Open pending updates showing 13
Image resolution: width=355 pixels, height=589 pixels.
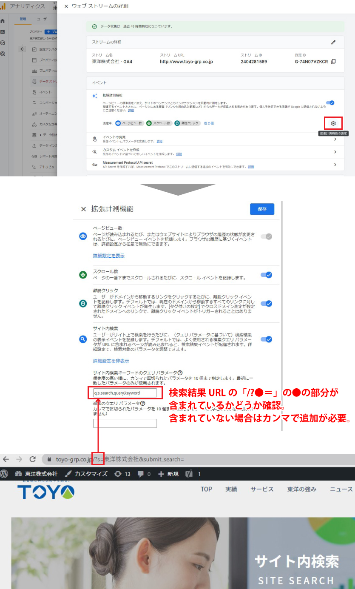point(122,473)
